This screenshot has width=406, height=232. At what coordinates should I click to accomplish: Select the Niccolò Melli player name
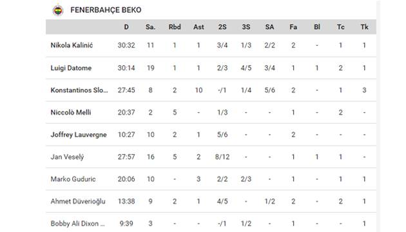[x=71, y=112]
